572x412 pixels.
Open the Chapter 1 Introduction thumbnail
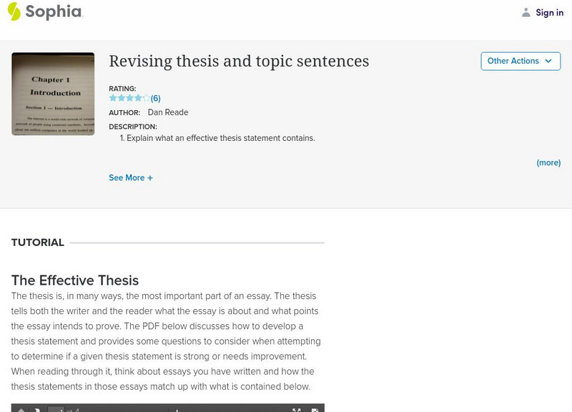click(53, 94)
